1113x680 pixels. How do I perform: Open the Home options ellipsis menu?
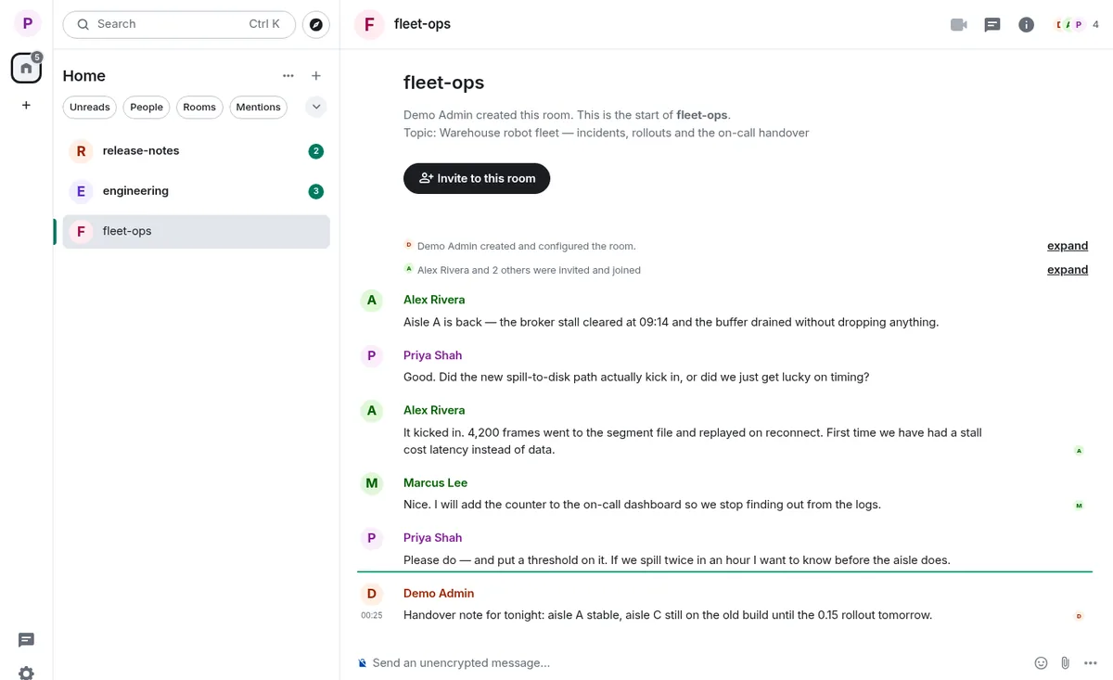[x=288, y=76]
